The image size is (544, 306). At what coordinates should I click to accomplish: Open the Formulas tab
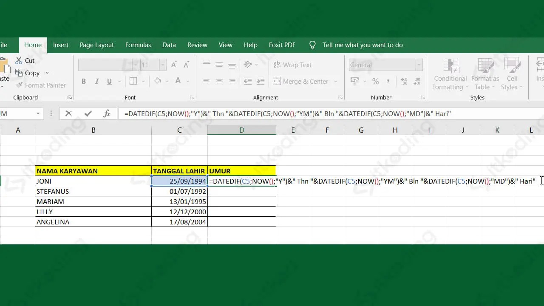[138, 45]
